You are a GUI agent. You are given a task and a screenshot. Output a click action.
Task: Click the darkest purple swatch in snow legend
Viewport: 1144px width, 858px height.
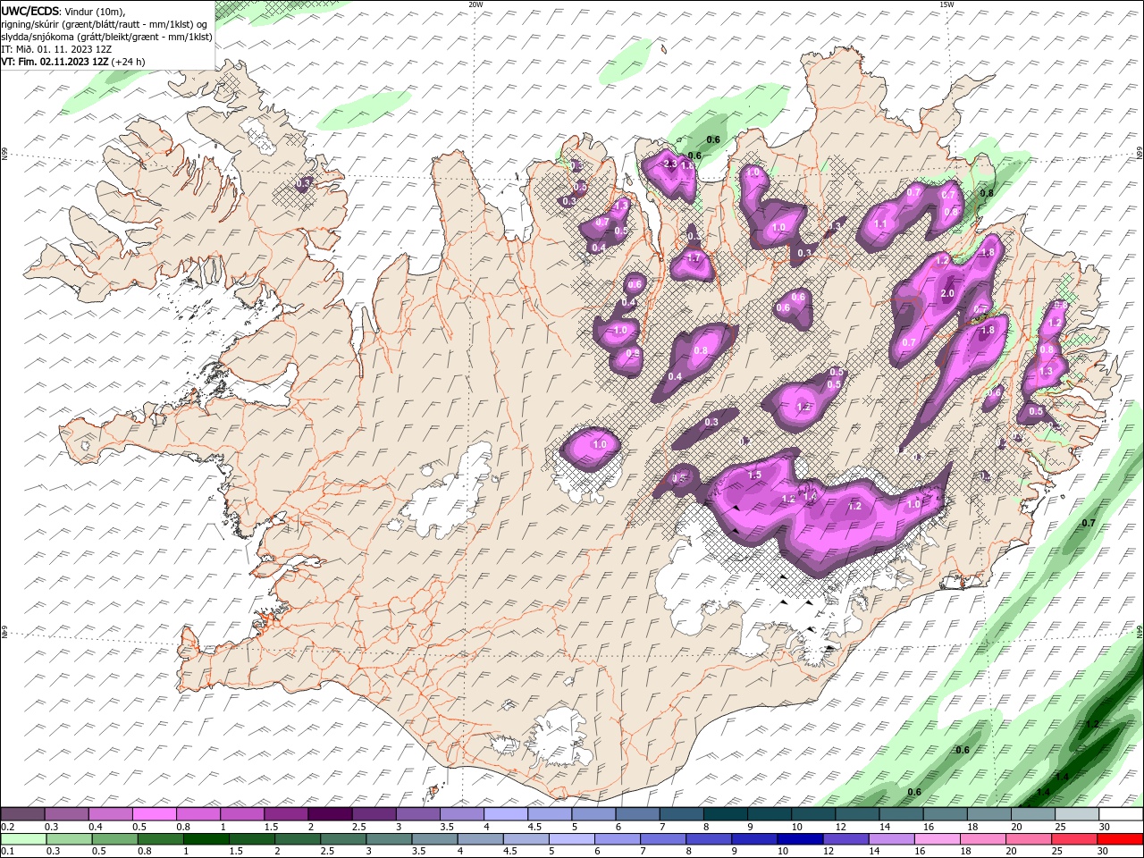[329, 814]
